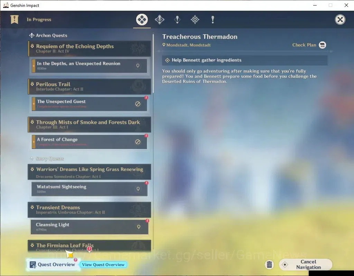Click the In Progress bookmark icon
Image resolution: width=354 pixels, height=276 pixels.
tap(15, 19)
